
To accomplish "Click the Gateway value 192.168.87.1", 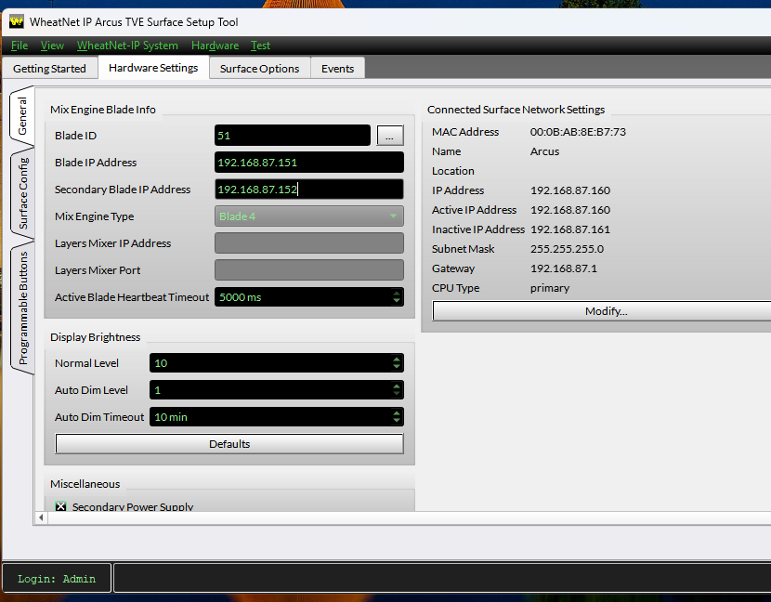I will click(x=564, y=268).
